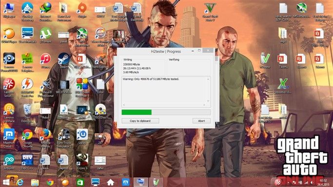333x187 pixels.
Task: Click Copy to clipboard button
Action: click(140, 121)
